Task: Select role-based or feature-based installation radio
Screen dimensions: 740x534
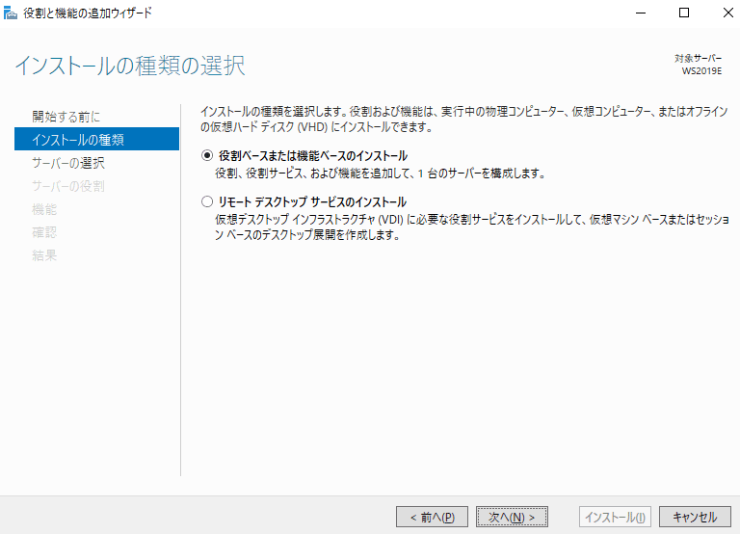Action: pos(207,155)
